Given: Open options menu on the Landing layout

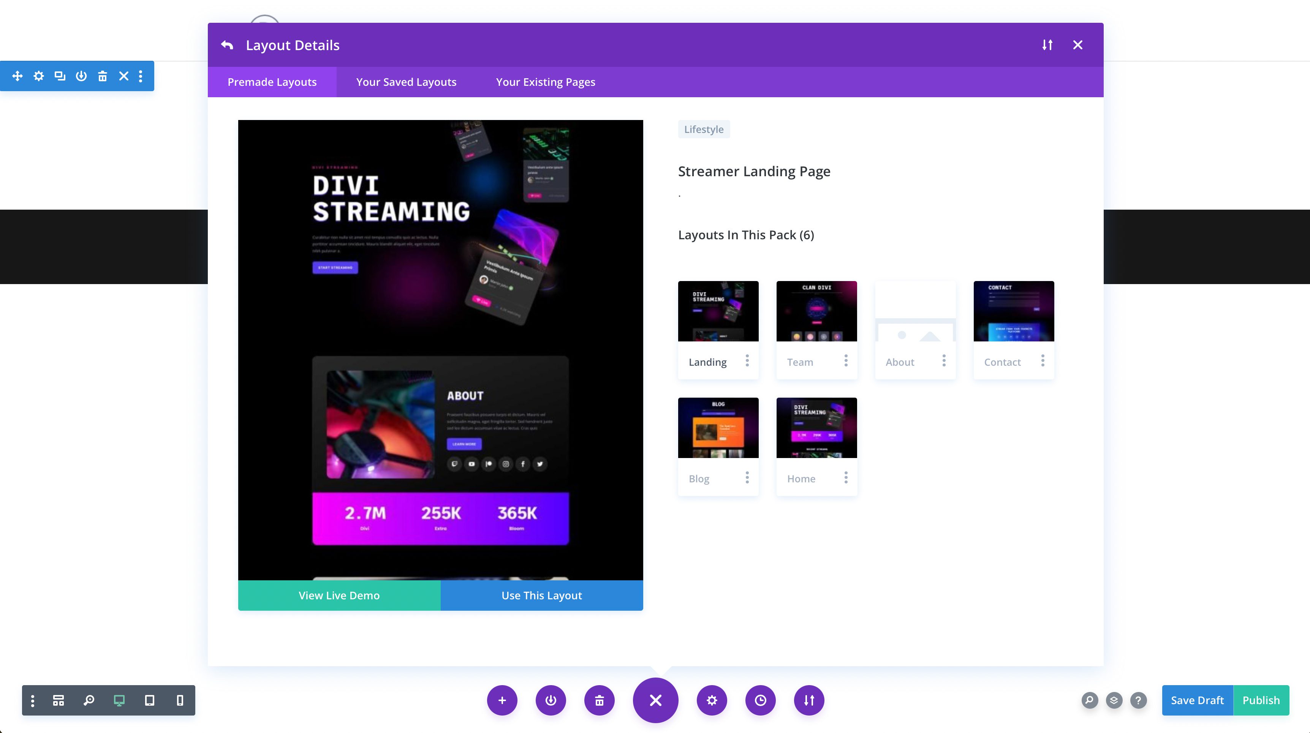Looking at the screenshot, I should (x=747, y=360).
